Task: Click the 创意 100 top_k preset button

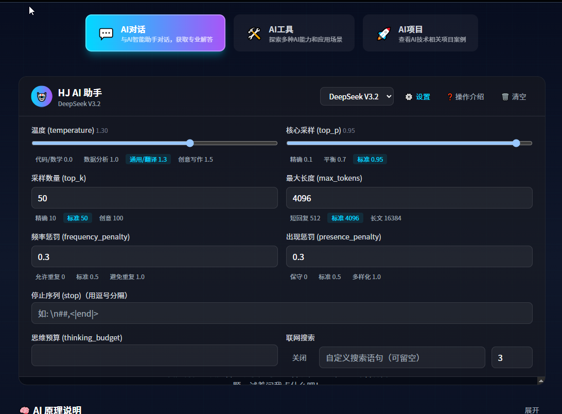Action: (111, 218)
